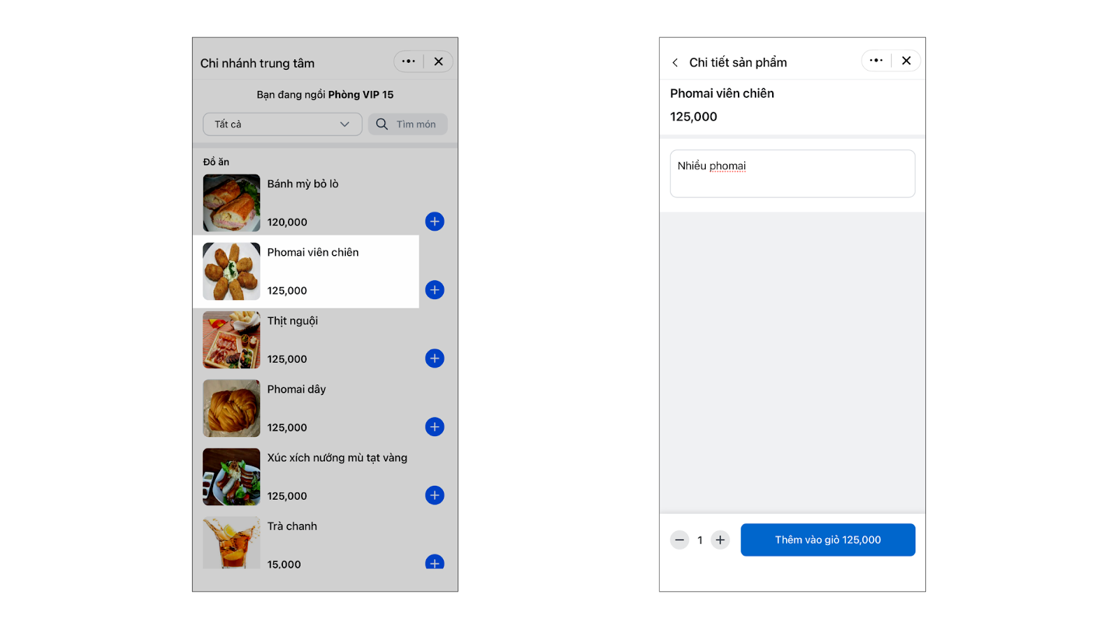1118x629 pixels.
Task: Increase quantity with the plus stepper
Action: (x=720, y=540)
